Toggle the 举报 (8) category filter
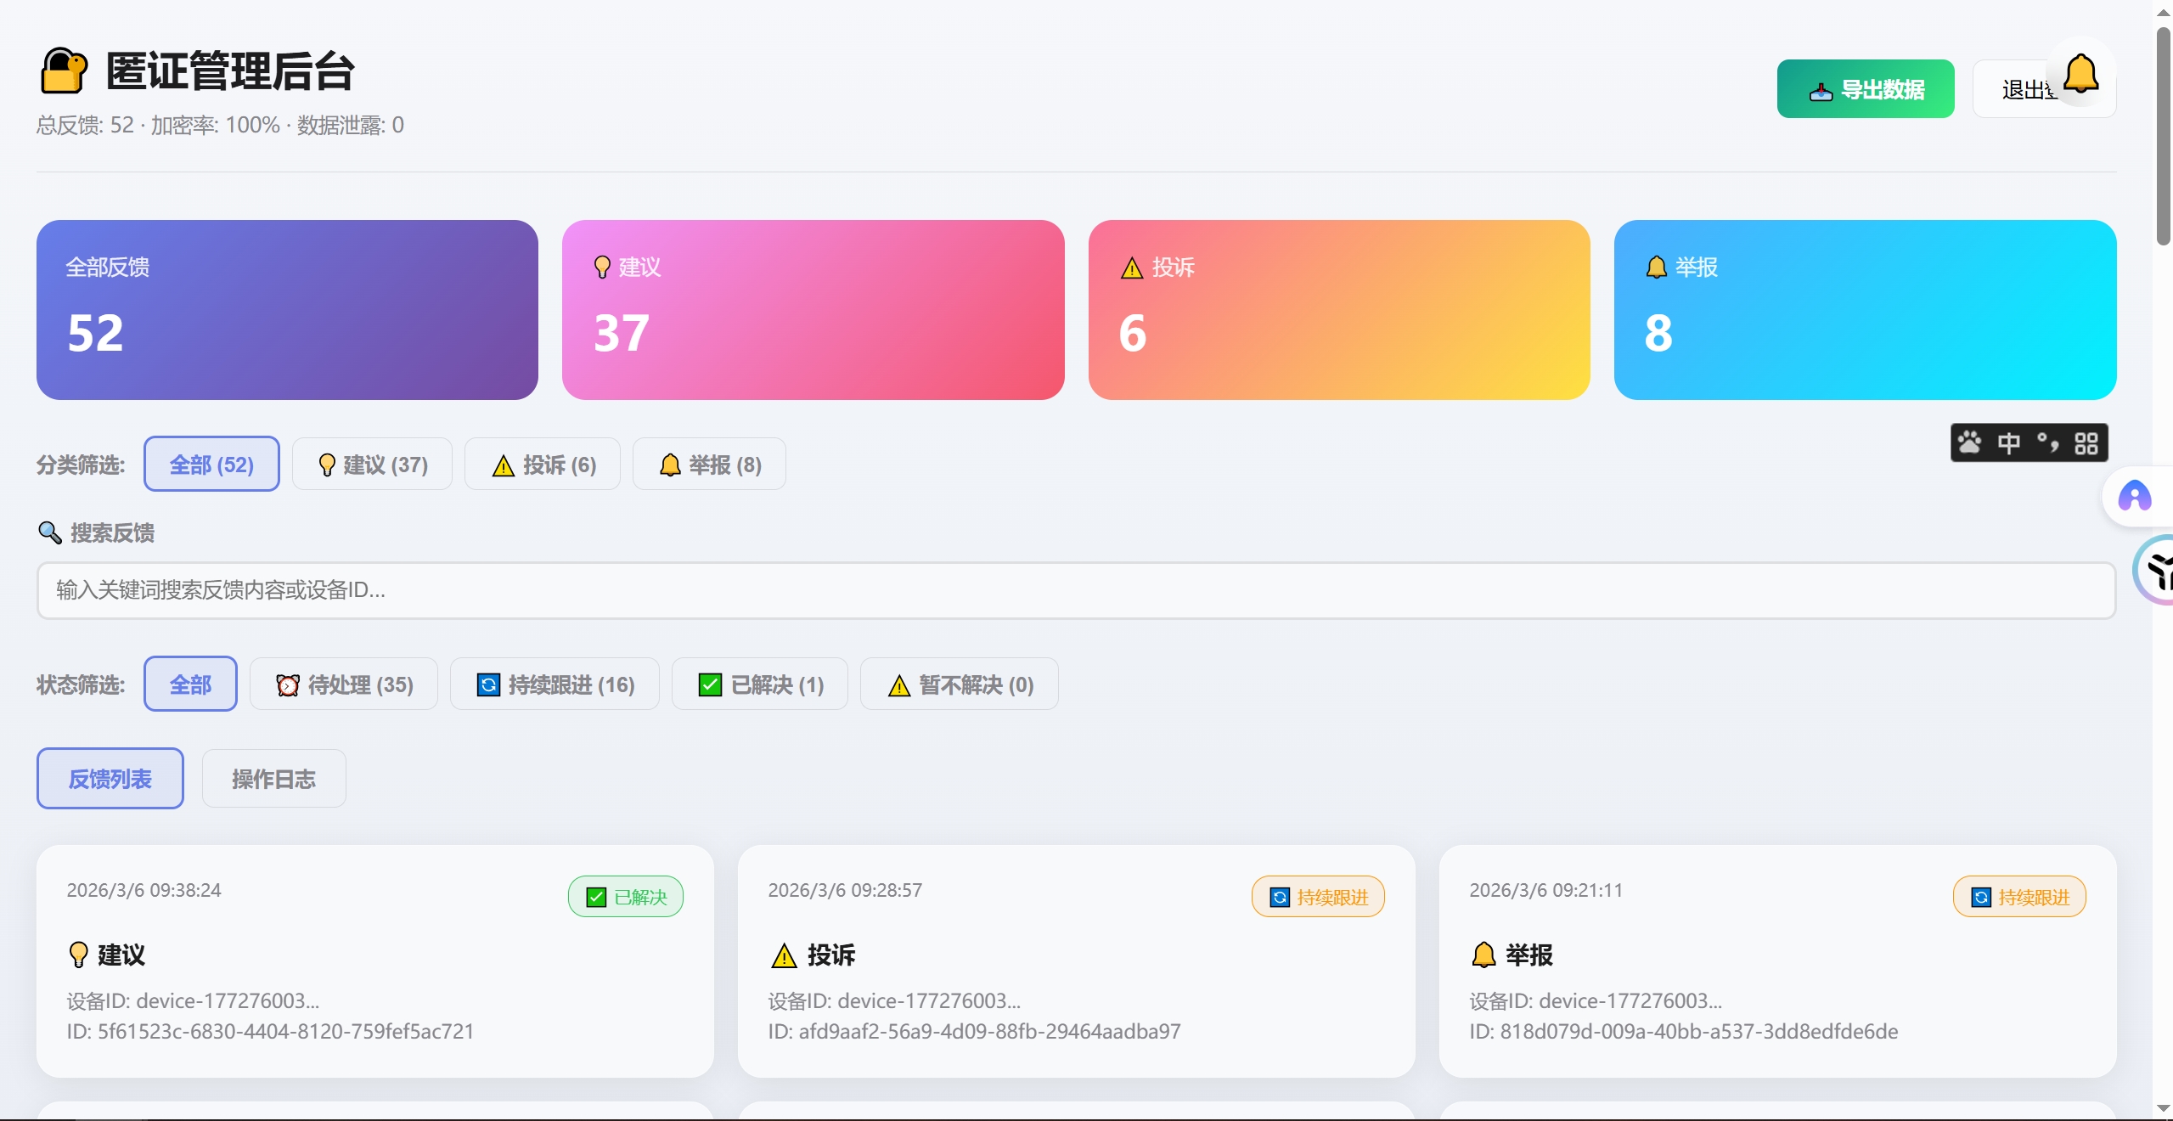Screen dimensions: 2173x1121 708,465
